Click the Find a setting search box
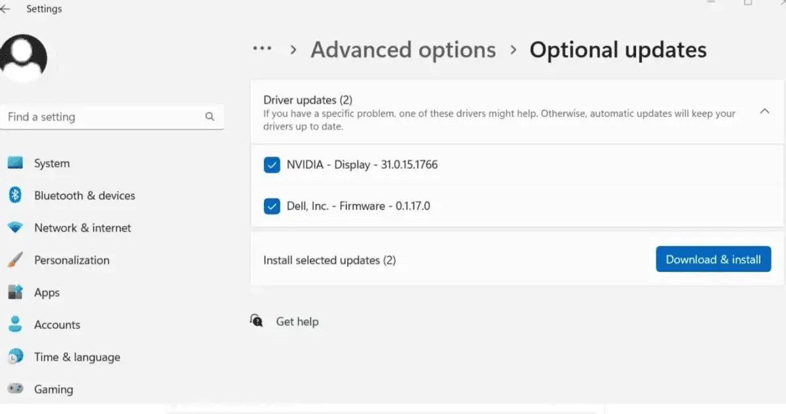Screen dimensions: 786x414 pos(105,117)
